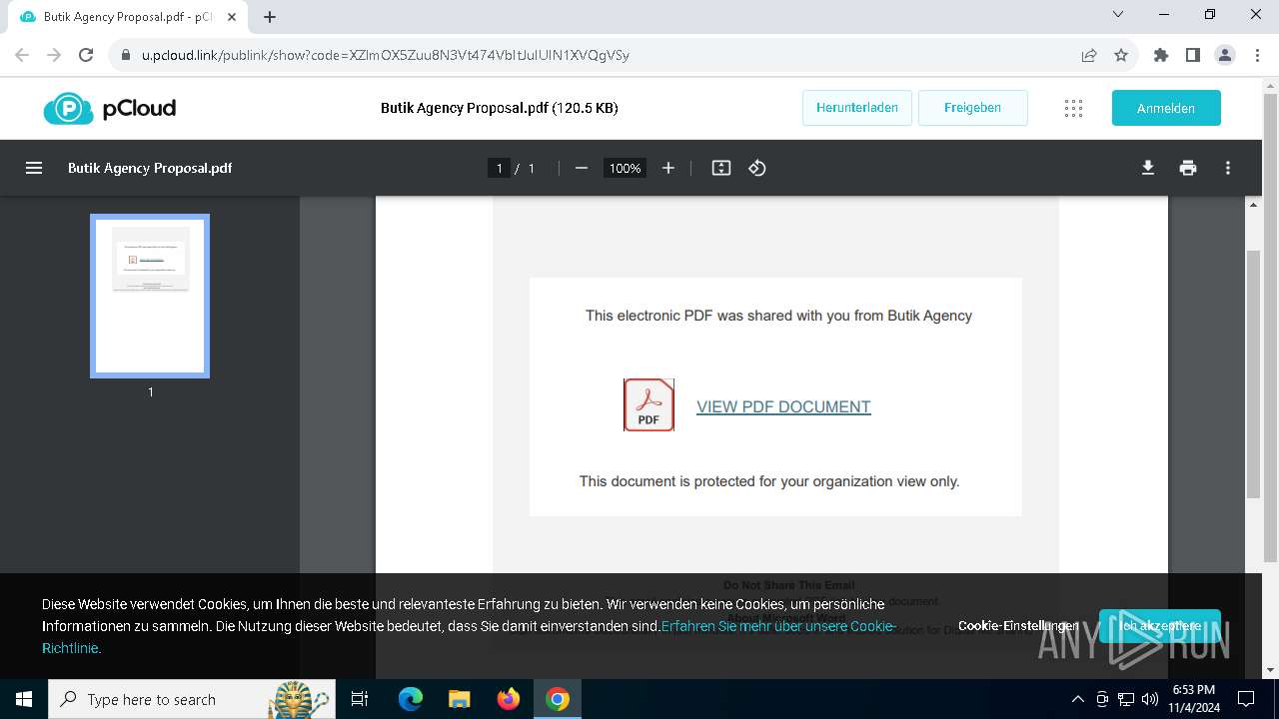Launch Microsoft Edge from taskbar
The height and width of the screenshot is (719, 1279).
(411, 699)
